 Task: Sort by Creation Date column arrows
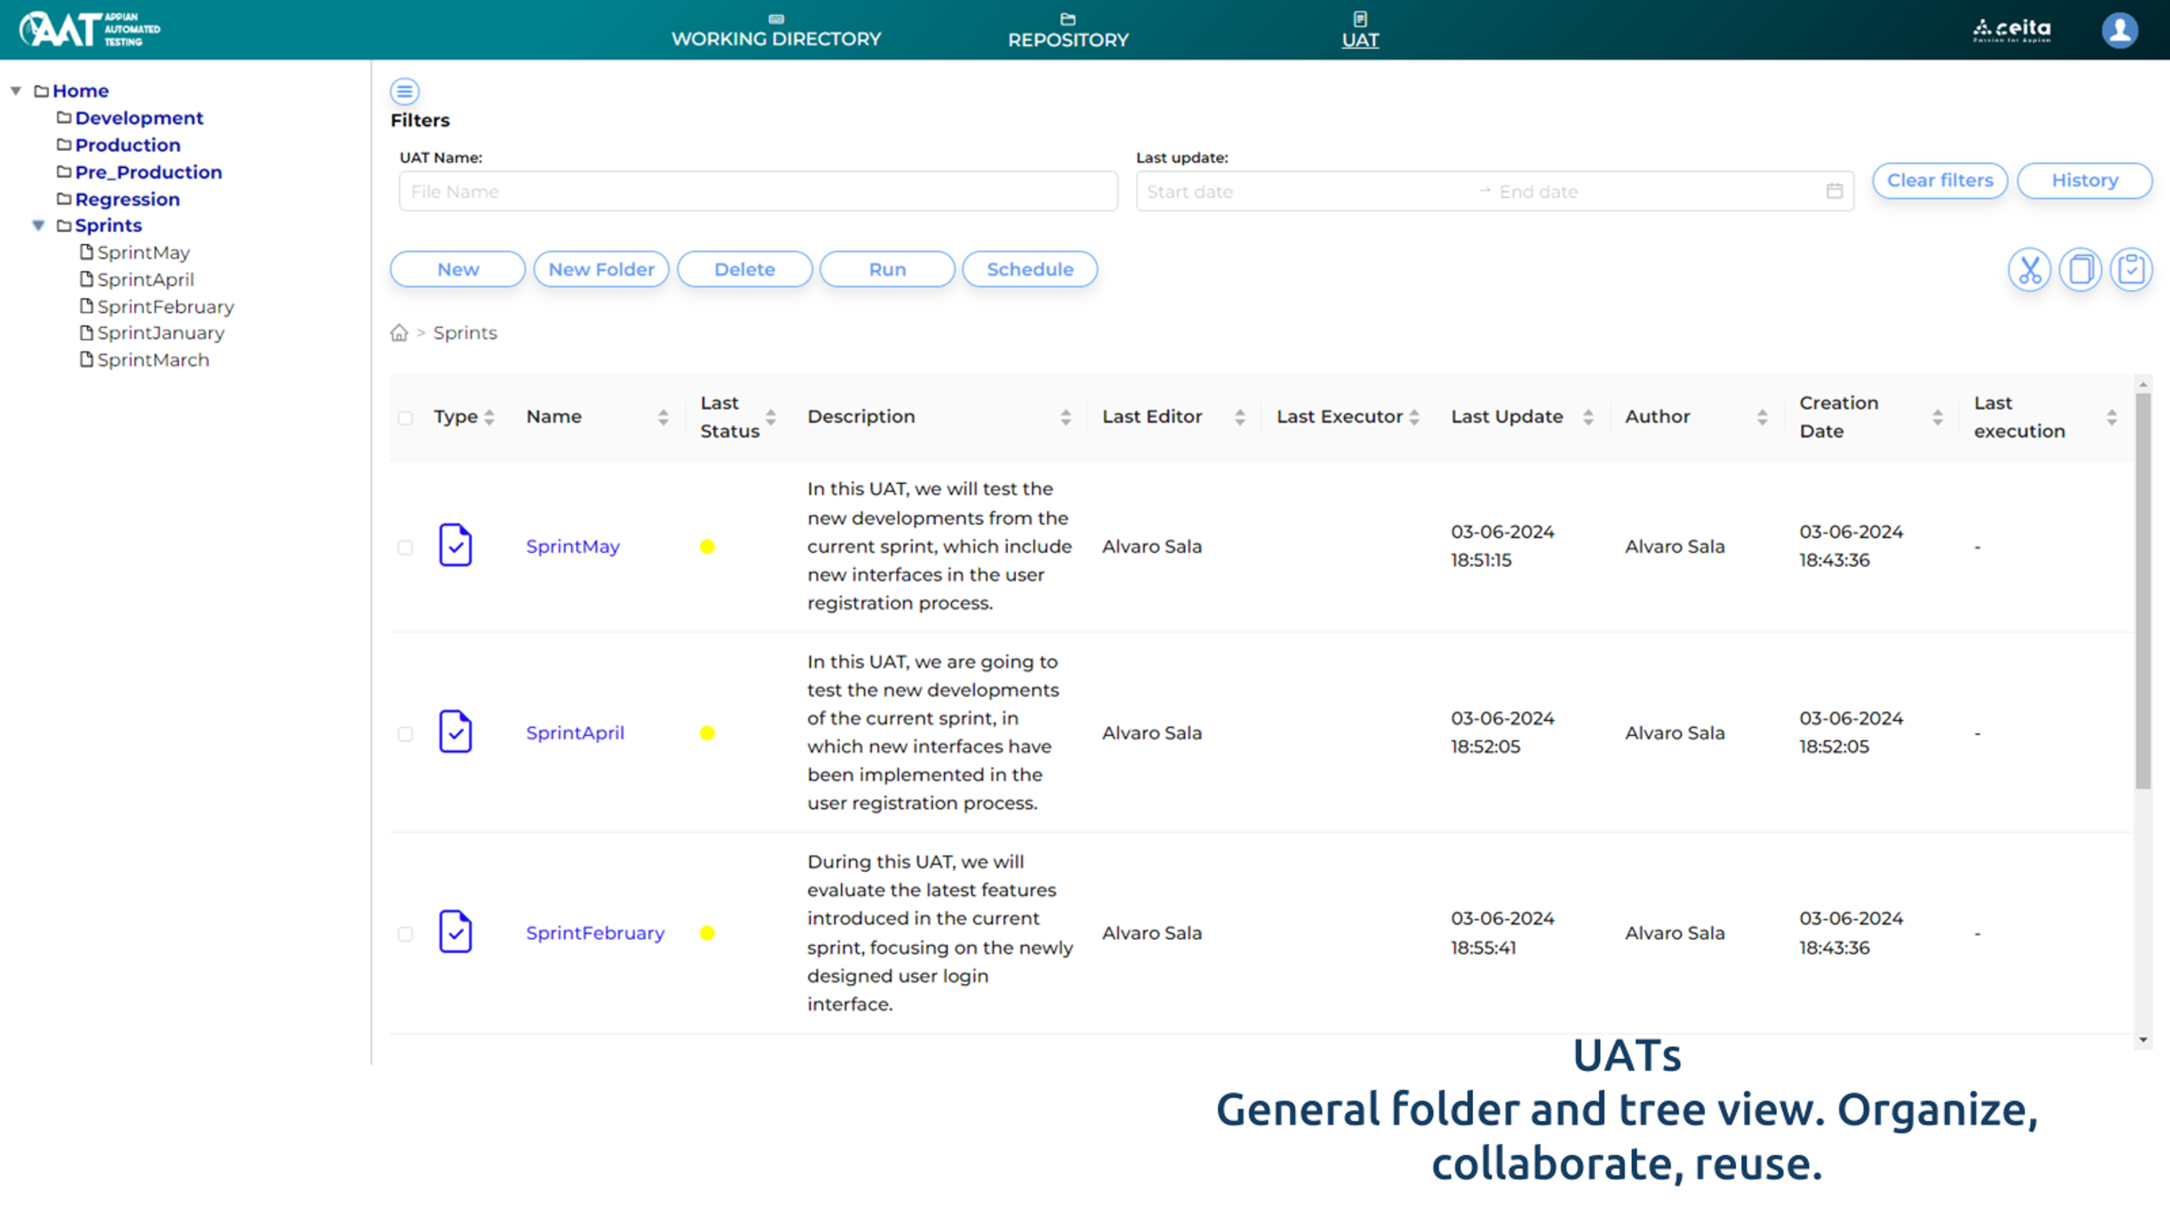coord(1937,417)
